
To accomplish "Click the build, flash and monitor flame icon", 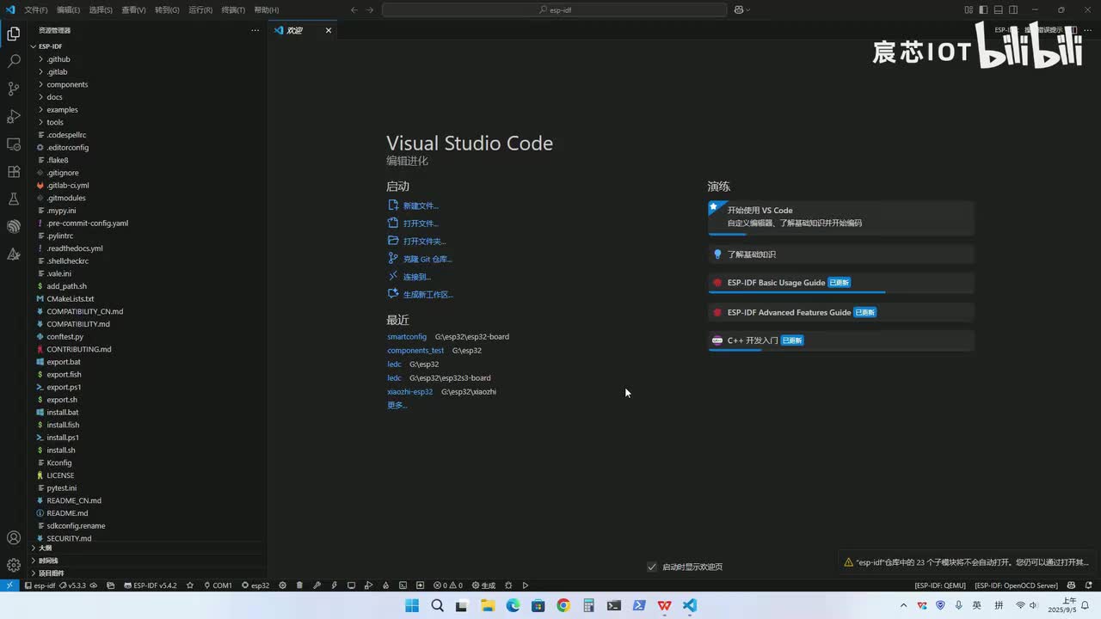I will pyautogui.click(x=385, y=585).
